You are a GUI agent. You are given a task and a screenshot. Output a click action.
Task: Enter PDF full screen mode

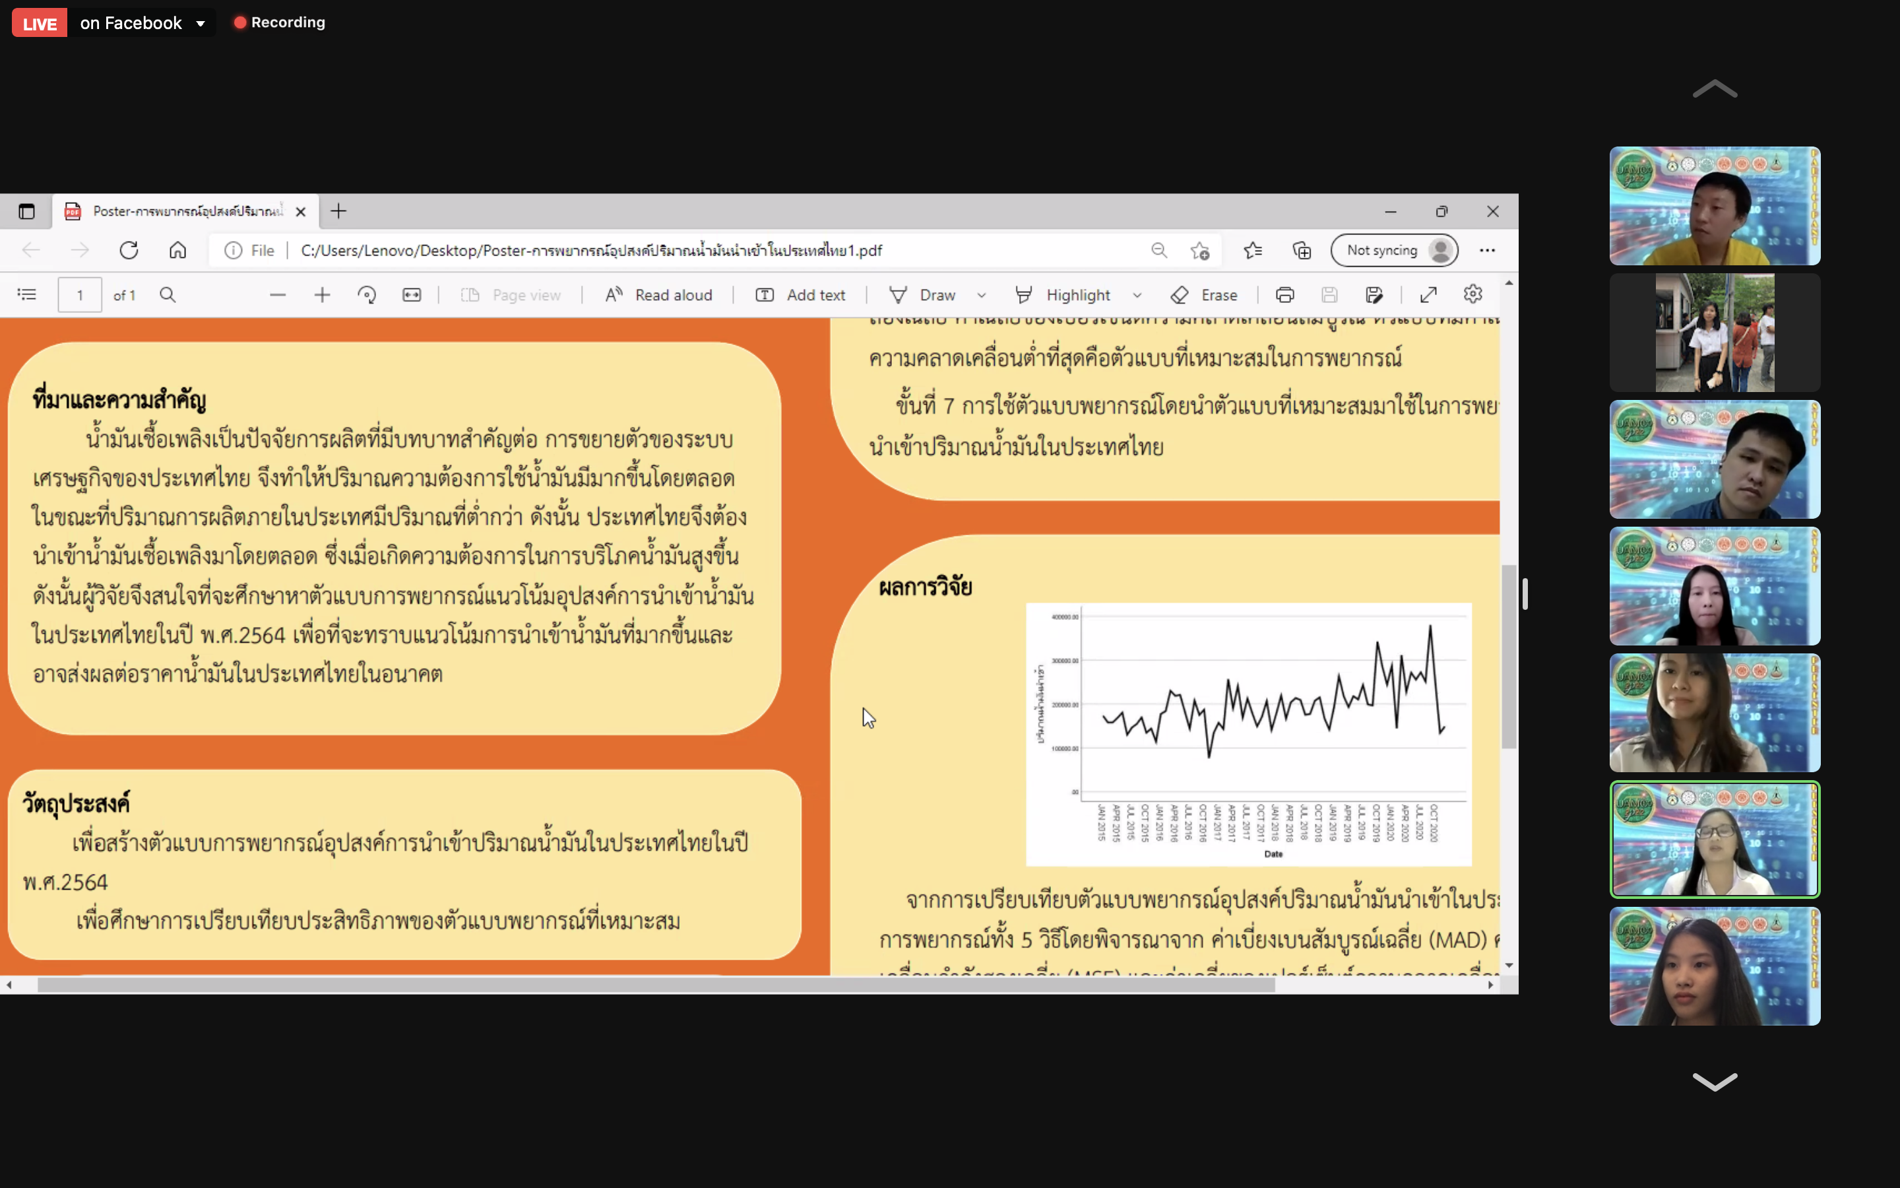point(1428,294)
